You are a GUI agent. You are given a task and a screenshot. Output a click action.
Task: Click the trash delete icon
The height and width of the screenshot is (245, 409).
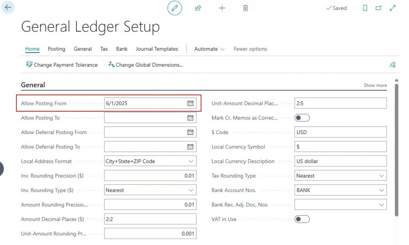point(246,8)
